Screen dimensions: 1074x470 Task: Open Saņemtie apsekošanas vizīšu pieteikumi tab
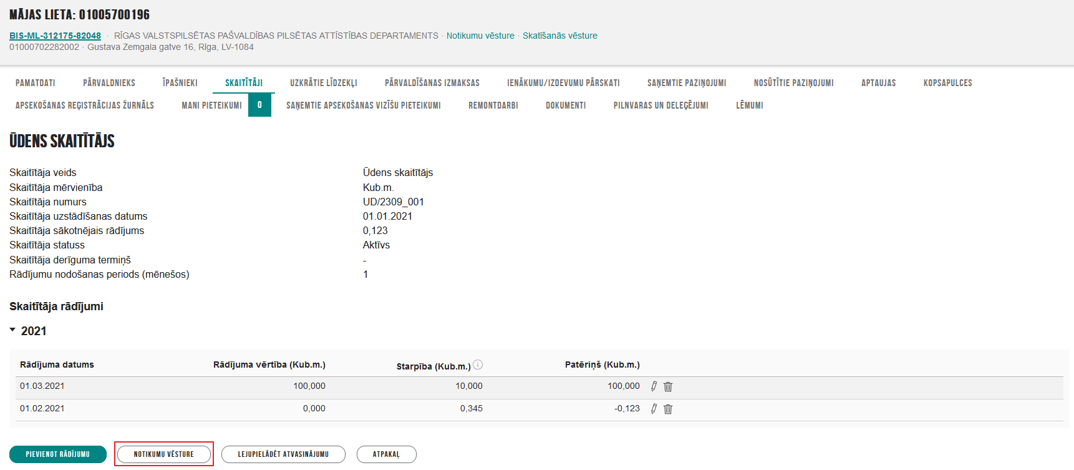pos(364,105)
